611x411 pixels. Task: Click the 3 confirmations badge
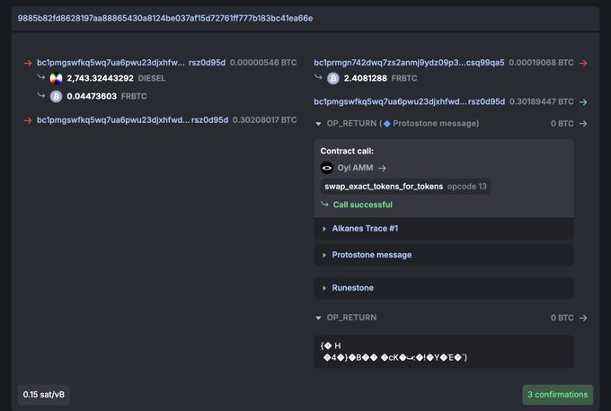pos(558,395)
